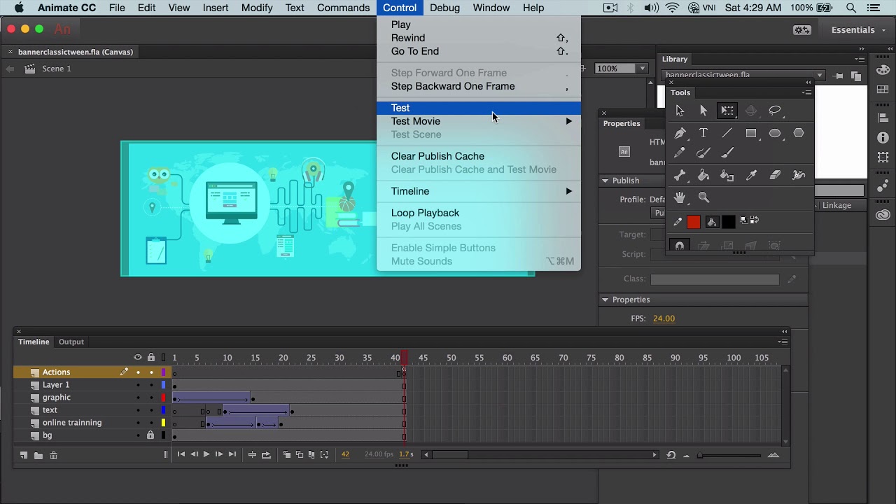896x504 pixels.
Task: Select the Zoom magnifier tool
Action: coord(703,198)
